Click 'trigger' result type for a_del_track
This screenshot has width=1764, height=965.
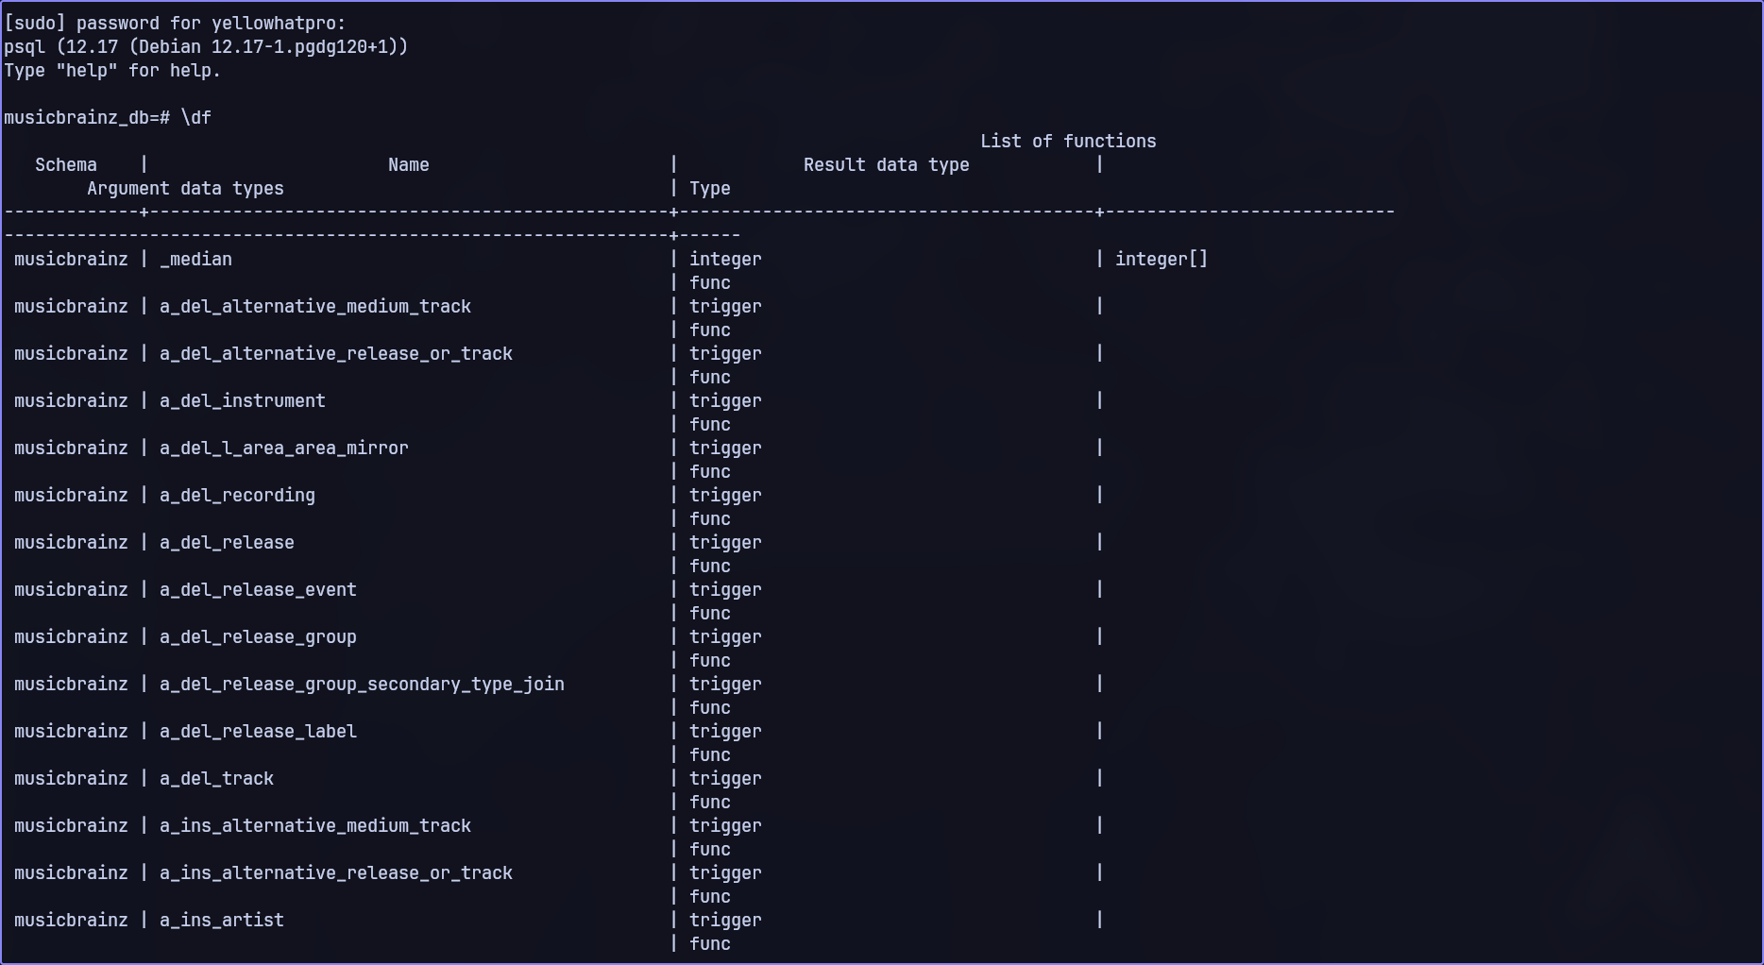(725, 779)
